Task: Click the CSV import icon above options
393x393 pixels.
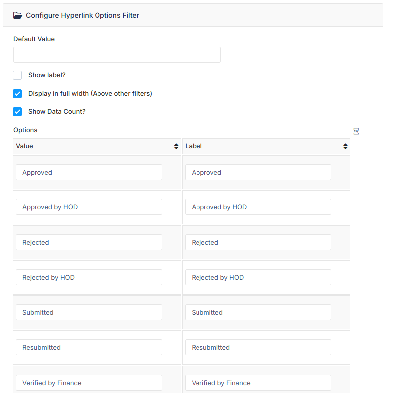Action: [x=356, y=131]
